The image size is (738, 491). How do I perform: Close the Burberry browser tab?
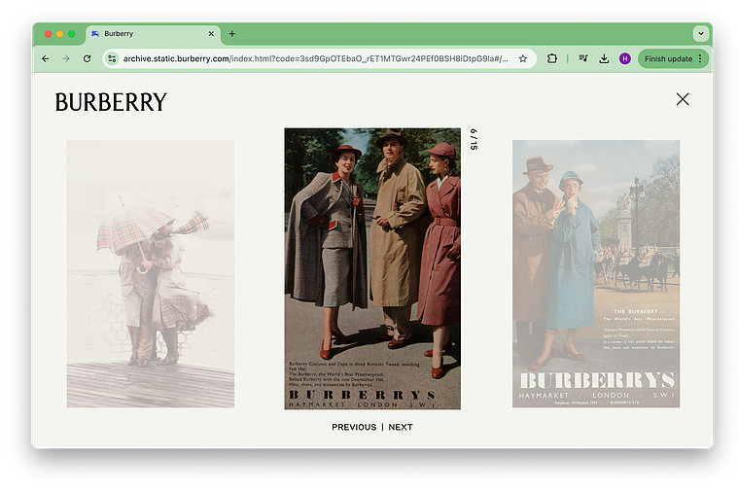(x=211, y=34)
